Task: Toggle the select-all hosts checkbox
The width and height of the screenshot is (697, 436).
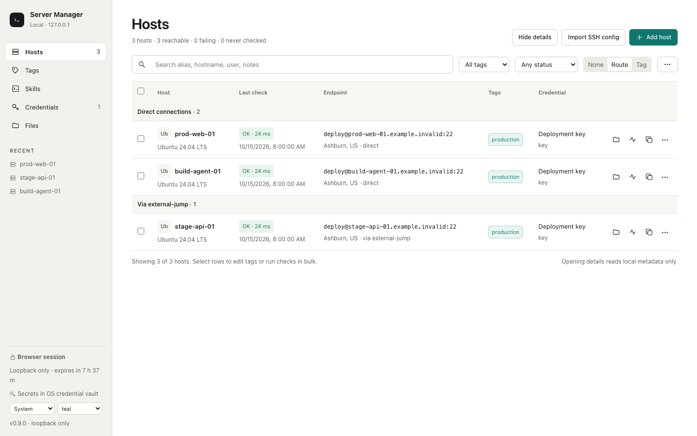Action: pyautogui.click(x=141, y=91)
